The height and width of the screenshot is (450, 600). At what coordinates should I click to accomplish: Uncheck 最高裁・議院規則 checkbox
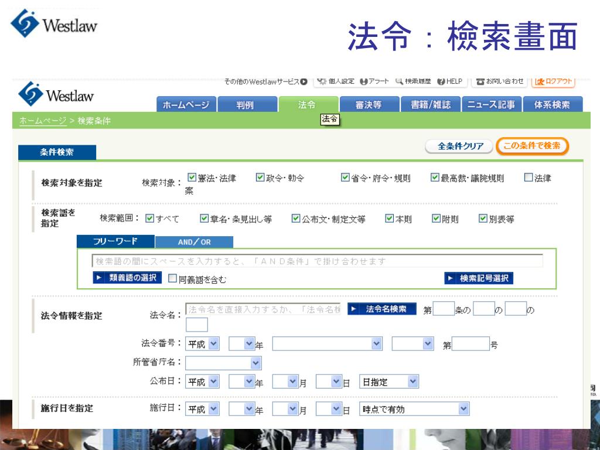pos(435,177)
